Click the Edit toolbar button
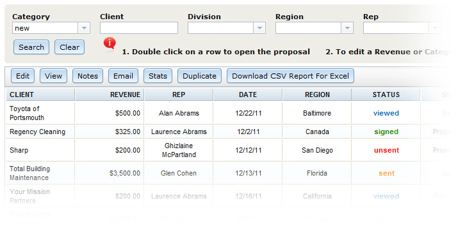The image size is (474, 235). [x=22, y=76]
